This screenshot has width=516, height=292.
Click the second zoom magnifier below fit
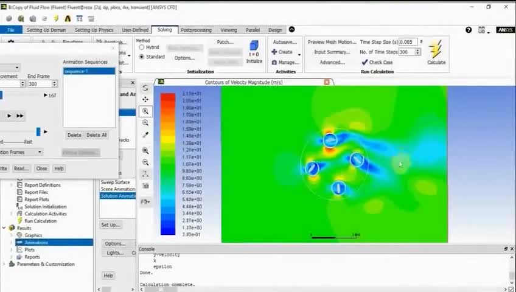(x=145, y=162)
